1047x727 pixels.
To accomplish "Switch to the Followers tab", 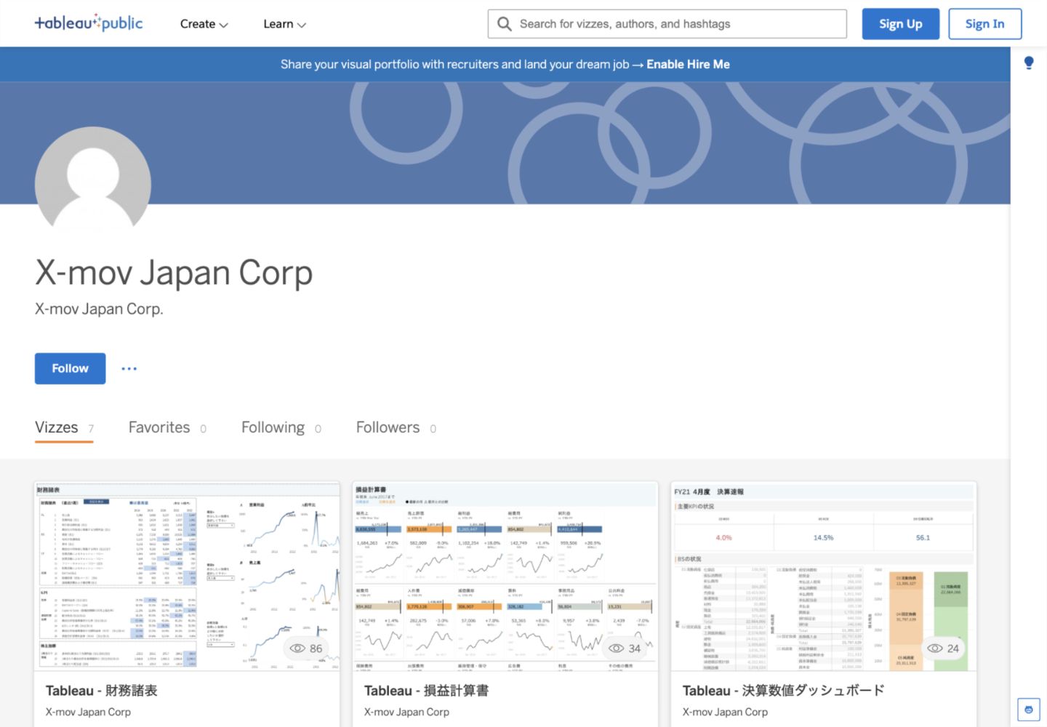I will point(396,427).
